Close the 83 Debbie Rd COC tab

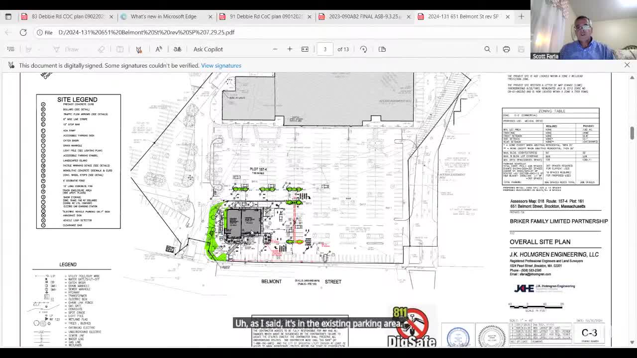click(111, 16)
